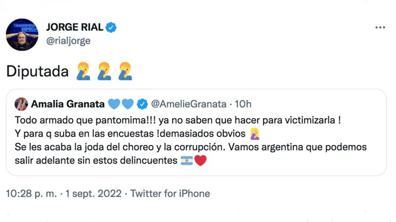396x222 pixels.
Task: Open the @rialjorge handle link
Action: point(68,41)
